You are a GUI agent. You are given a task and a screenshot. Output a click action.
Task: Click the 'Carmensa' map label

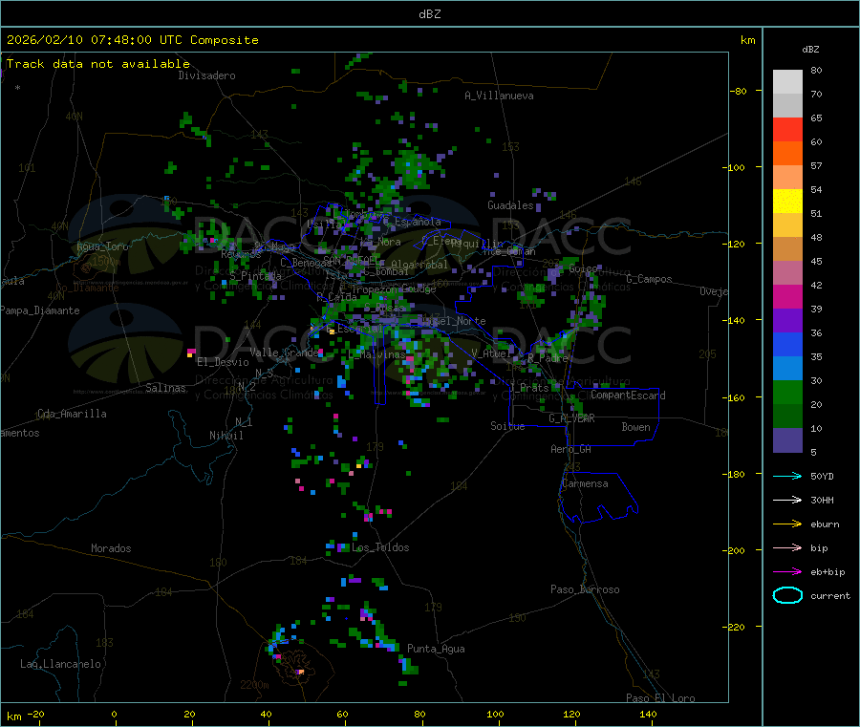(585, 483)
